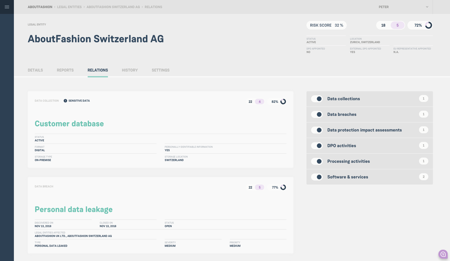Click the Risk Score 32 % badge
Screen dimensions: 450x261
pyautogui.click(x=326, y=25)
